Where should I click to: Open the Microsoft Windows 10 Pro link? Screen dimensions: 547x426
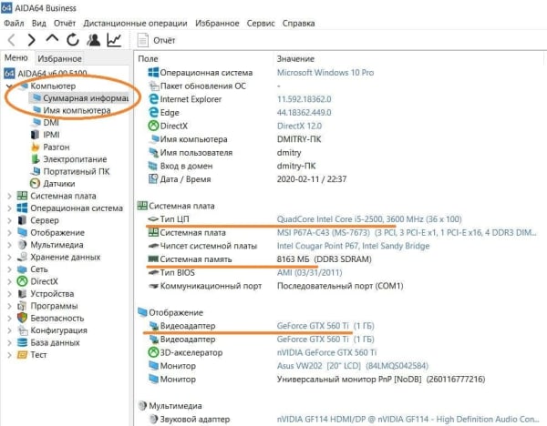[x=325, y=73]
